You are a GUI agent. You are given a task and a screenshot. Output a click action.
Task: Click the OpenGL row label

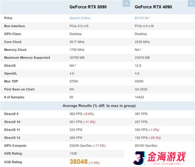tap(11, 74)
